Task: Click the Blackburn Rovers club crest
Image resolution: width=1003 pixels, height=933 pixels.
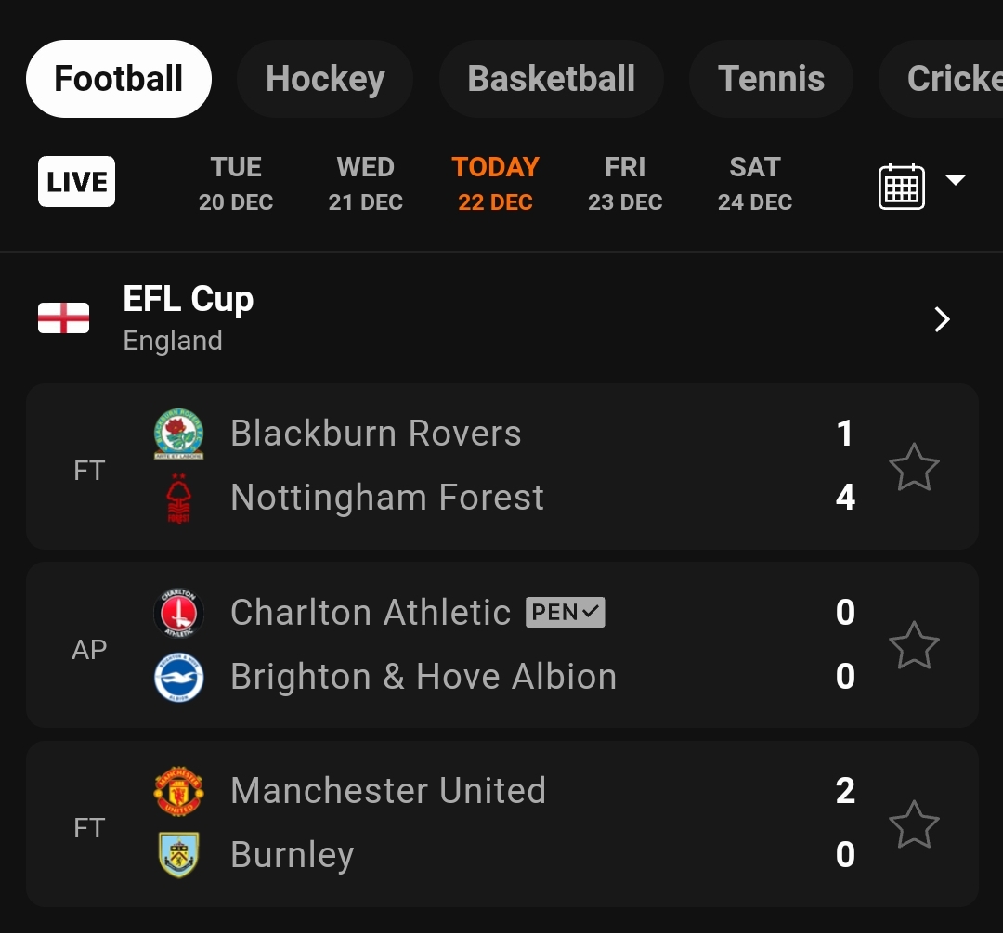Action: pyautogui.click(x=179, y=434)
